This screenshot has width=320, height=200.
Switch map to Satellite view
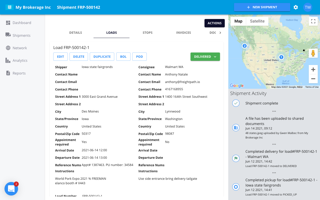257,21
